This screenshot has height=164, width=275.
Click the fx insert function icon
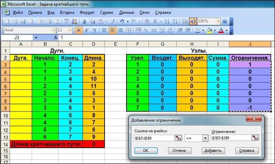[56, 38]
